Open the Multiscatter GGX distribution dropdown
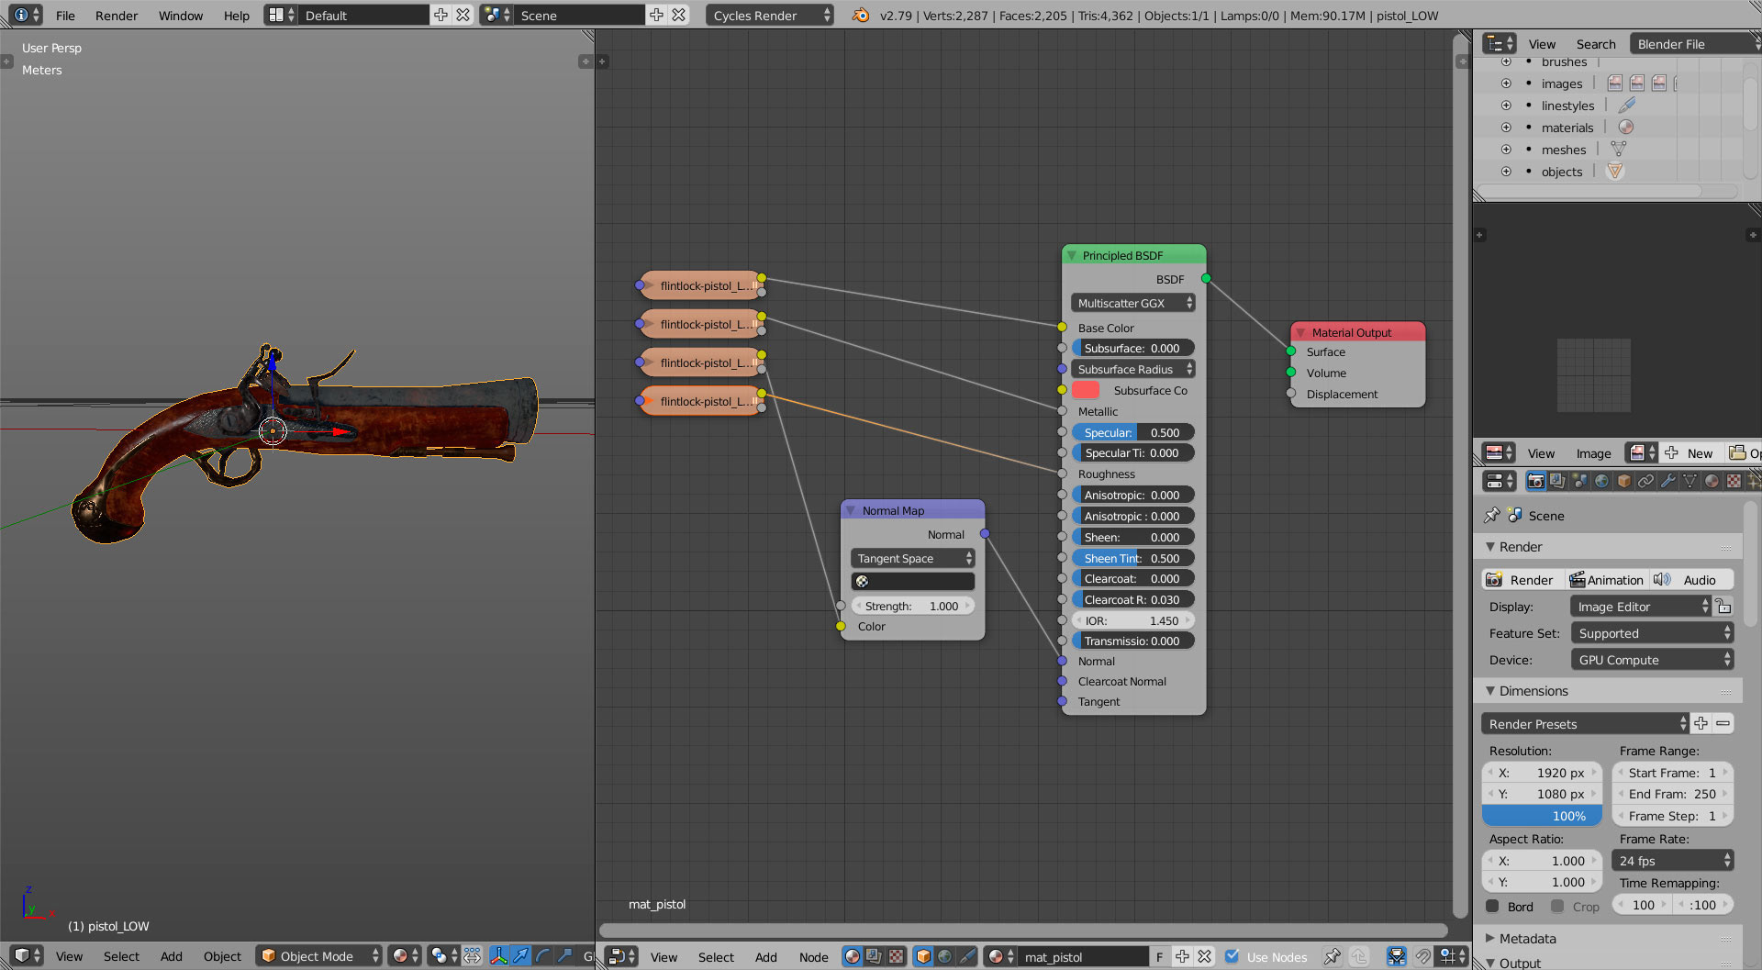Screen dimensions: 1762x970 coord(1132,303)
